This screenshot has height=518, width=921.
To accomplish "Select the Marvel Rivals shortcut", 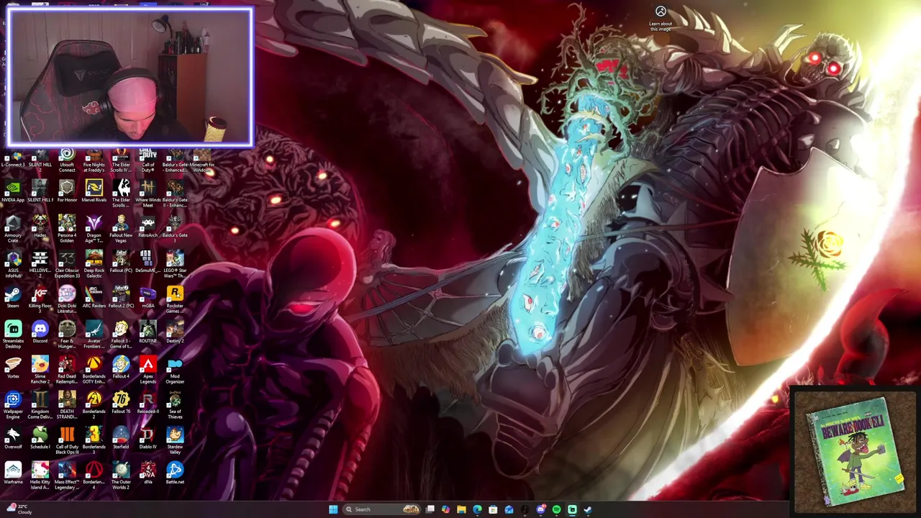I will (94, 192).
